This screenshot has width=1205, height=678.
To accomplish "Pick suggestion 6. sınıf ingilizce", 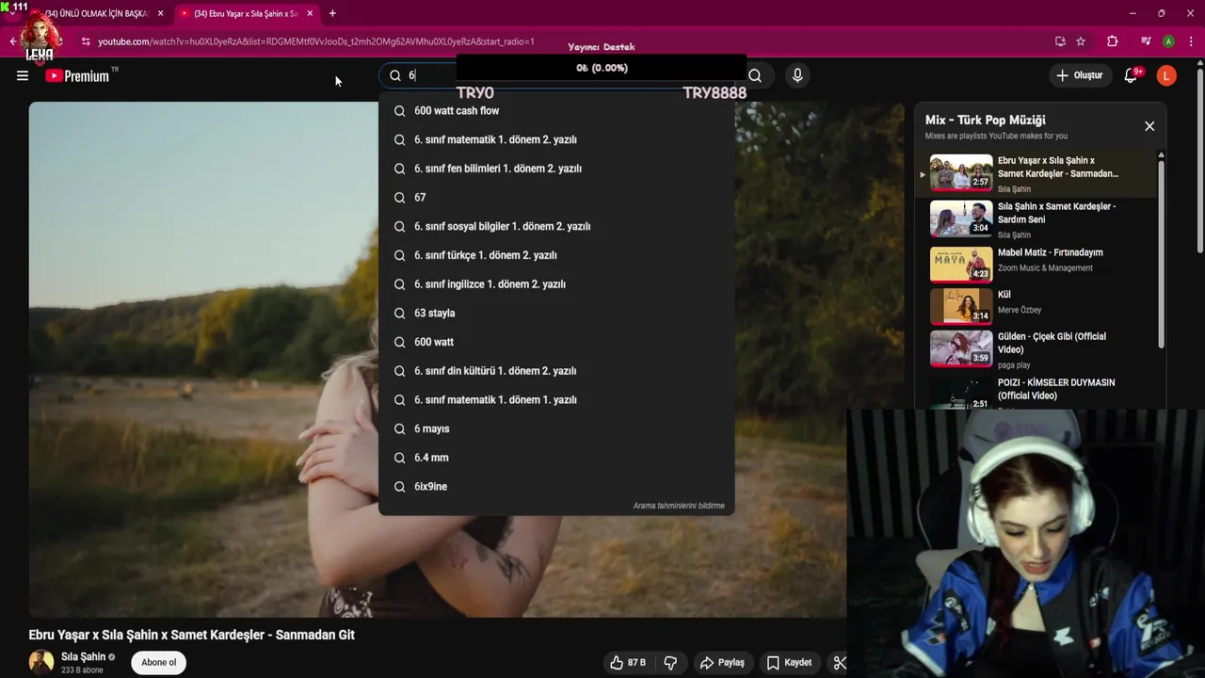I will (556, 284).
